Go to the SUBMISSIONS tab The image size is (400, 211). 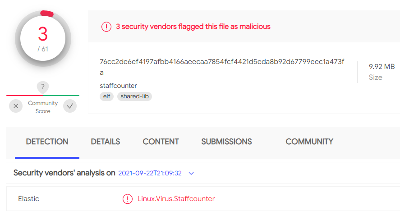(226, 142)
